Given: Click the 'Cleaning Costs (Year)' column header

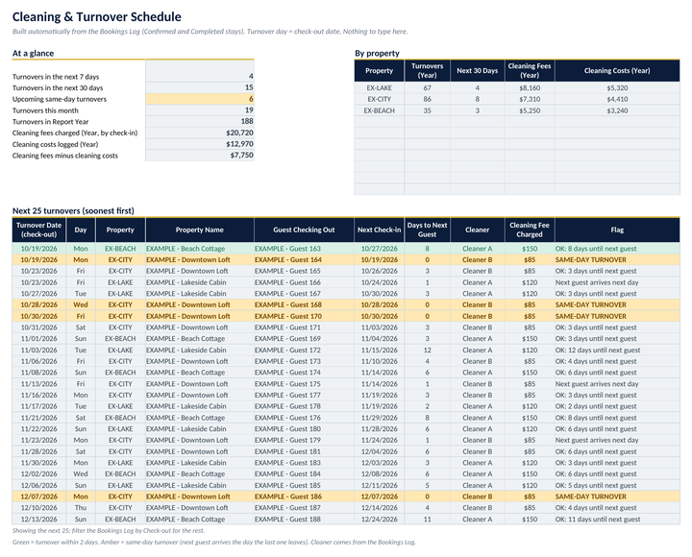Looking at the screenshot, I should 617,70.
